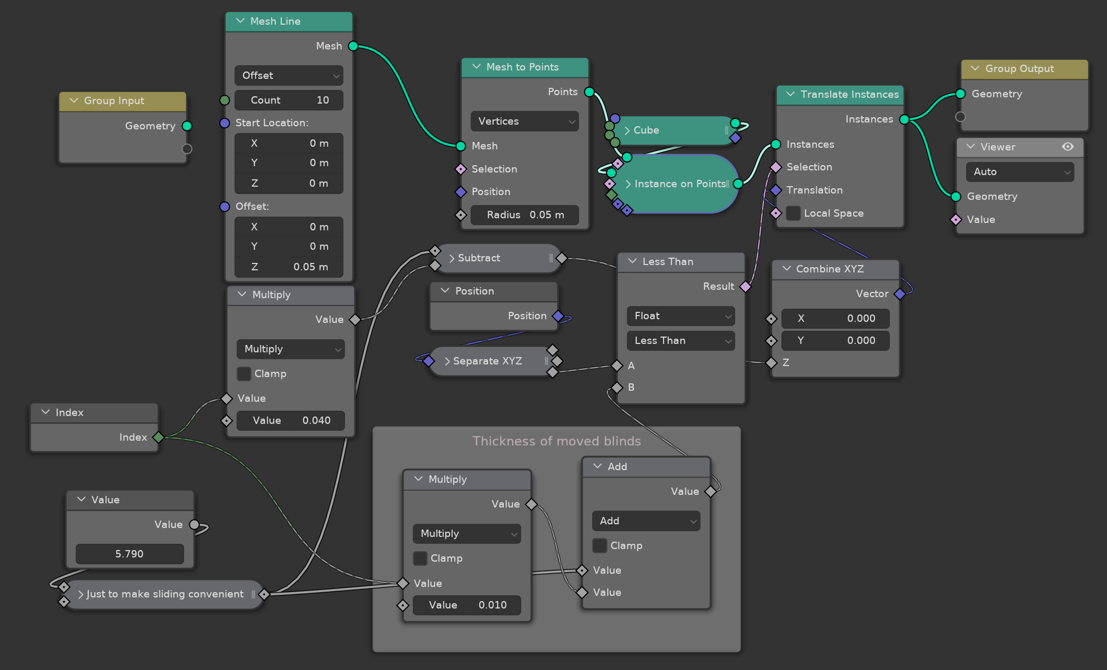Click the Instances output socket of Translate Instances
The image size is (1107, 670).
pyautogui.click(x=905, y=119)
